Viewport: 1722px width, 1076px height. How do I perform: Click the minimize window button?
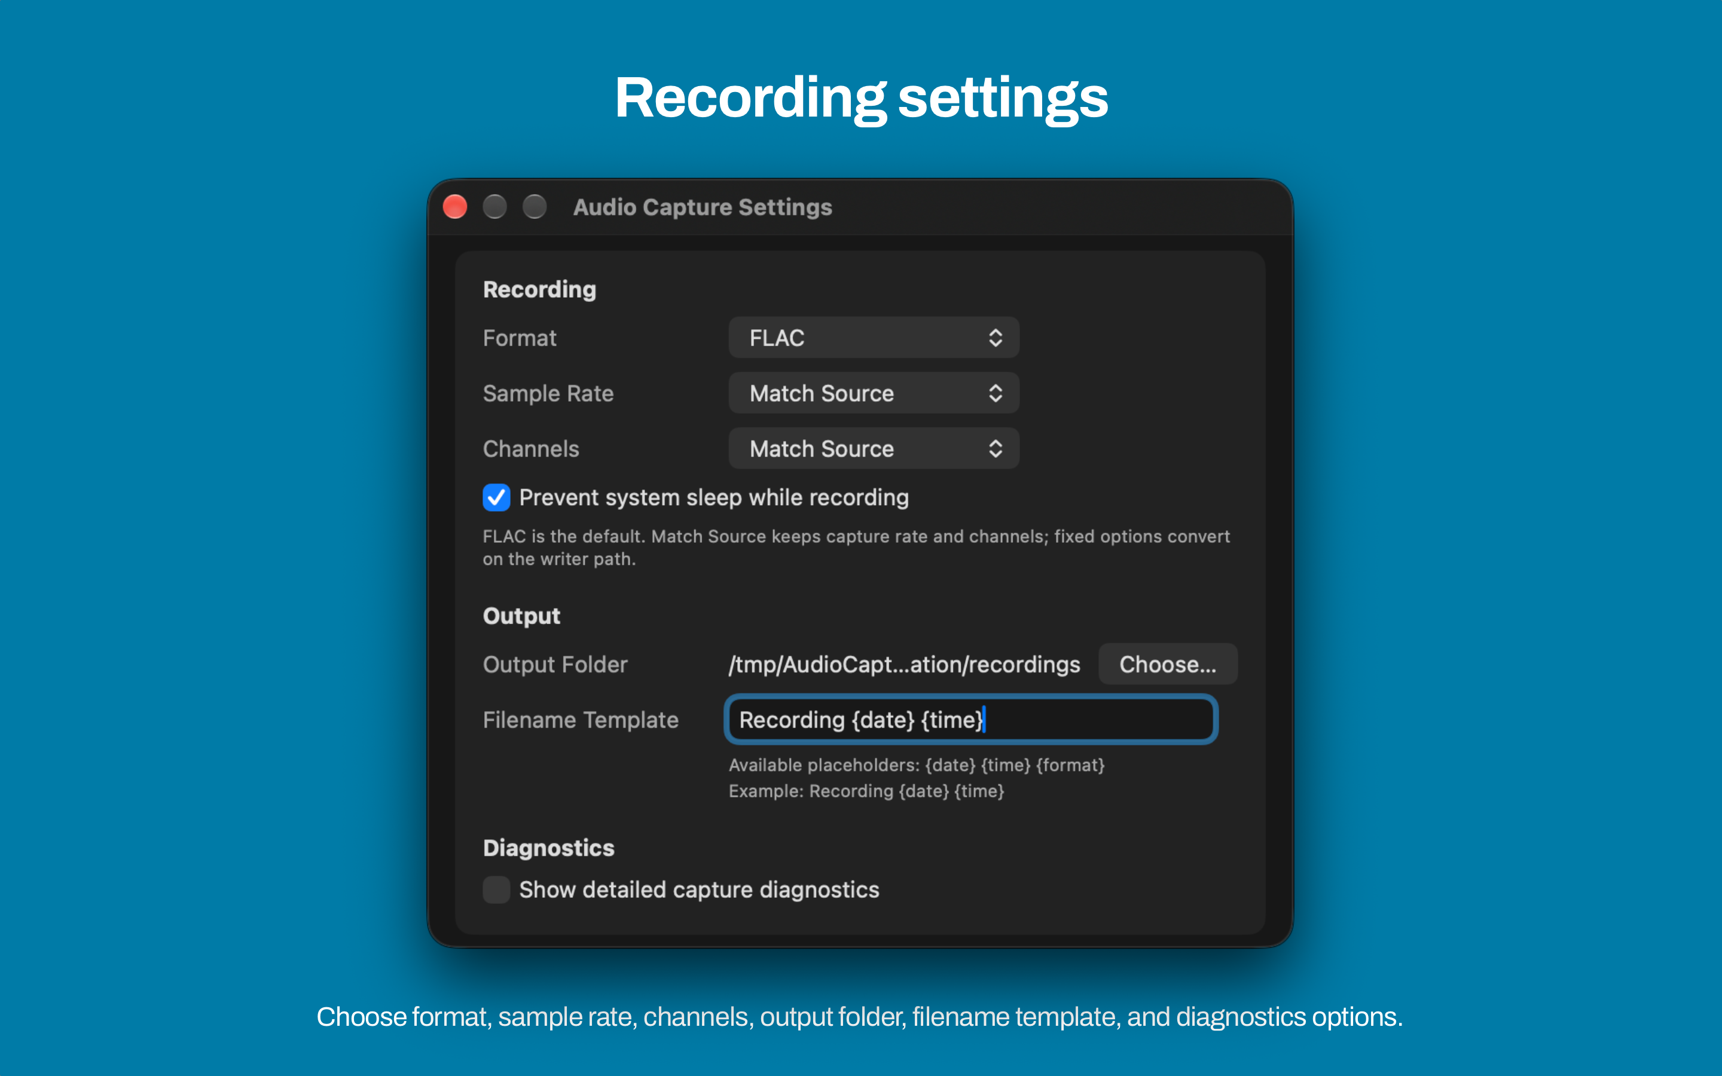click(494, 207)
